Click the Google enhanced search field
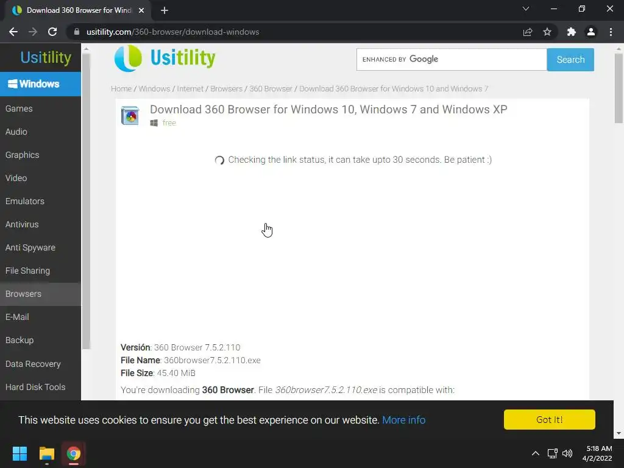 click(452, 59)
